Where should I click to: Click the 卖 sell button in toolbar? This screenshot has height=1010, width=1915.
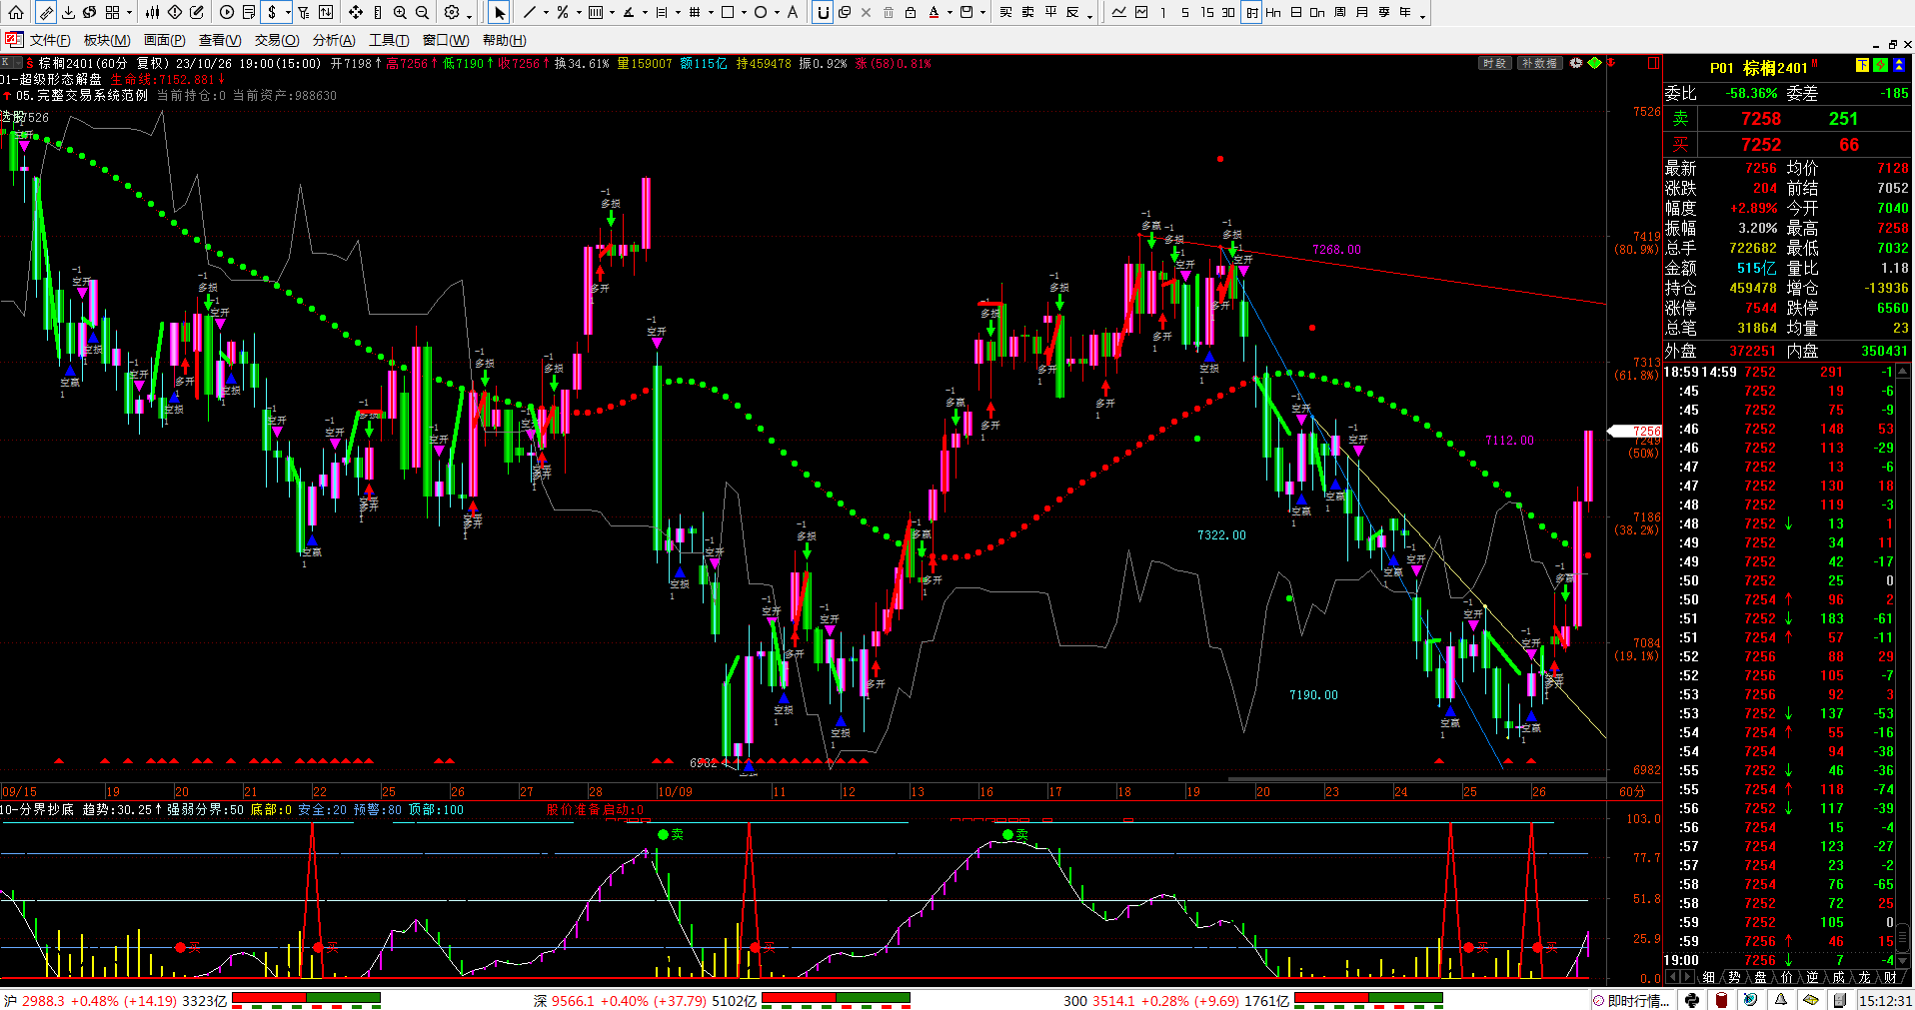click(1027, 12)
